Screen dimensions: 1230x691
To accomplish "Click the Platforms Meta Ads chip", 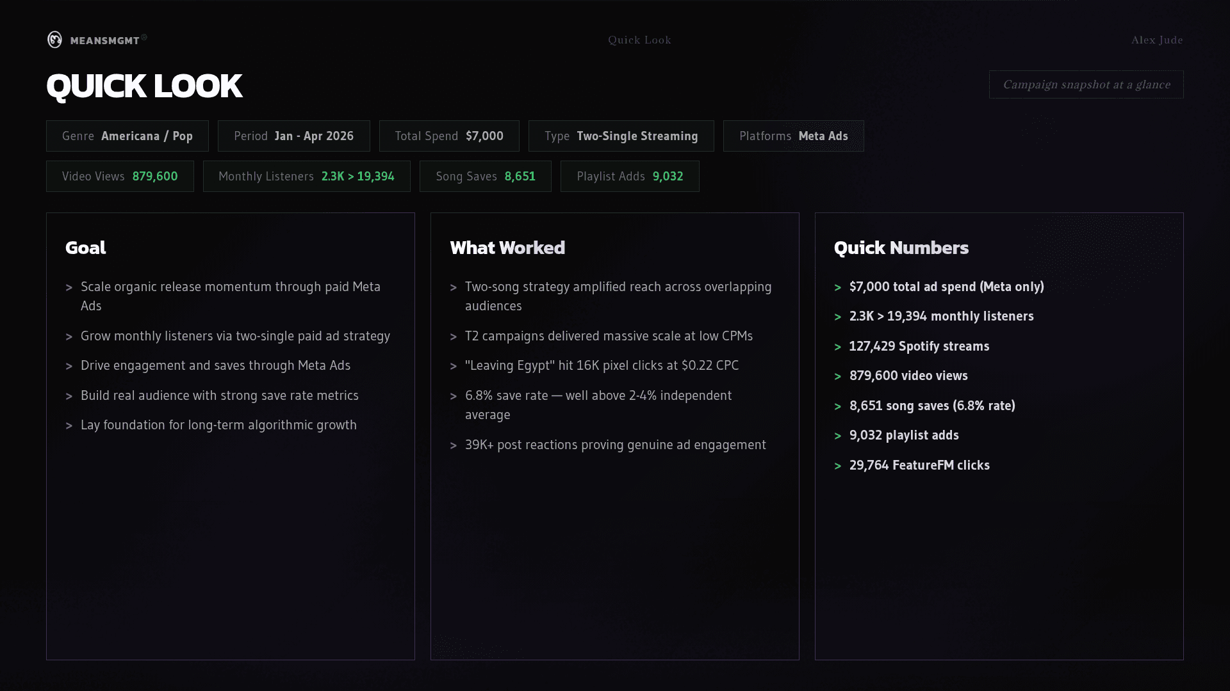I will pyautogui.click(x=793, y=136).
